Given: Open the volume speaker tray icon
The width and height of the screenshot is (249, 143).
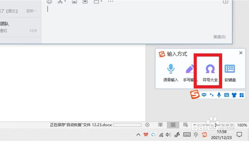Looking at the screenshot, I should pyautogui.click(x=168, y=135).
